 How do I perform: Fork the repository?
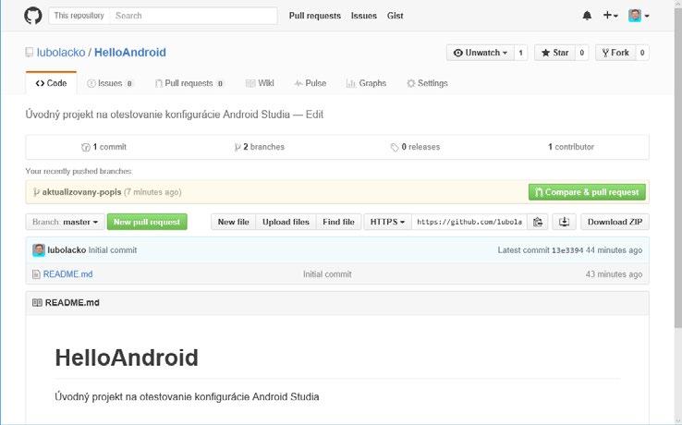click(x=615, y=53)
